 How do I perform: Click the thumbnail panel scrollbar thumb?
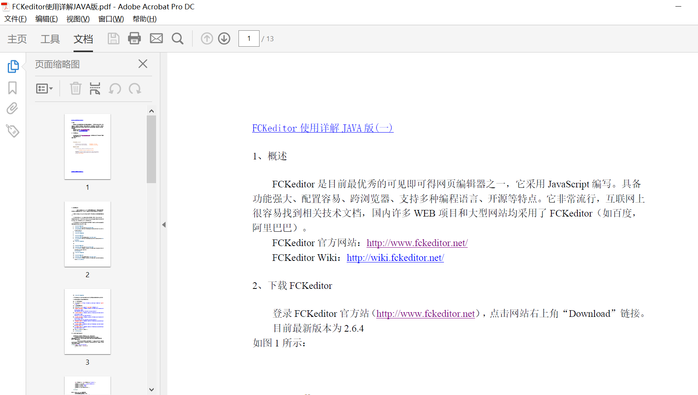[151, 149]
